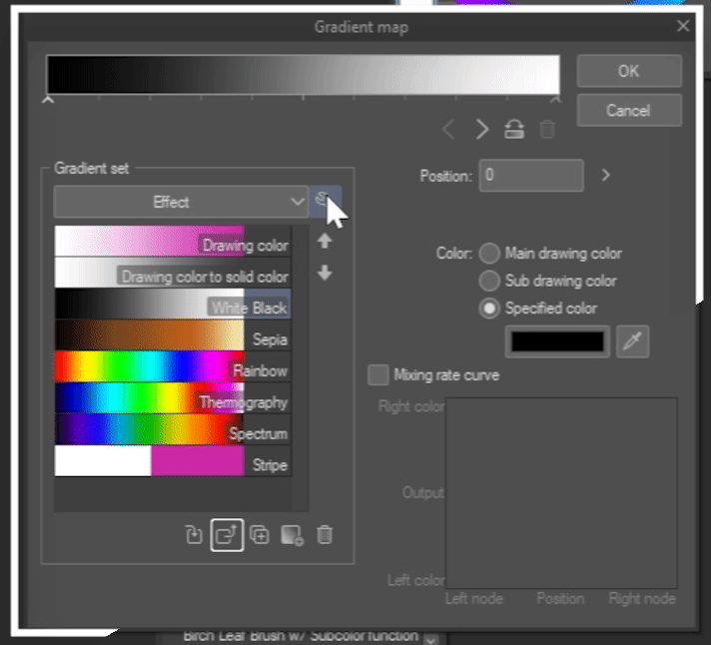Import gradient into set icon

click(x=194, y=535)
